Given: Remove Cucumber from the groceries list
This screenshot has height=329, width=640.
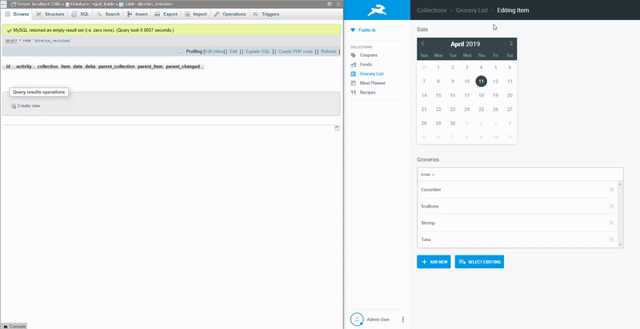Looking at the screenshot, I should click(611, 189).
